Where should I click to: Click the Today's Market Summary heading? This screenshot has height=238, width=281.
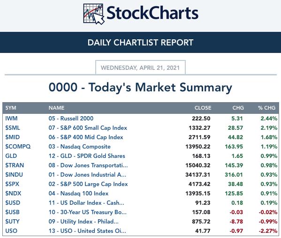coord(141,88)
